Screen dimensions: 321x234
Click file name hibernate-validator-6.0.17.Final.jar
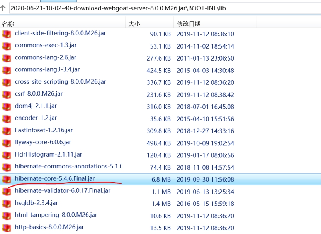click(x=63, y=191)
